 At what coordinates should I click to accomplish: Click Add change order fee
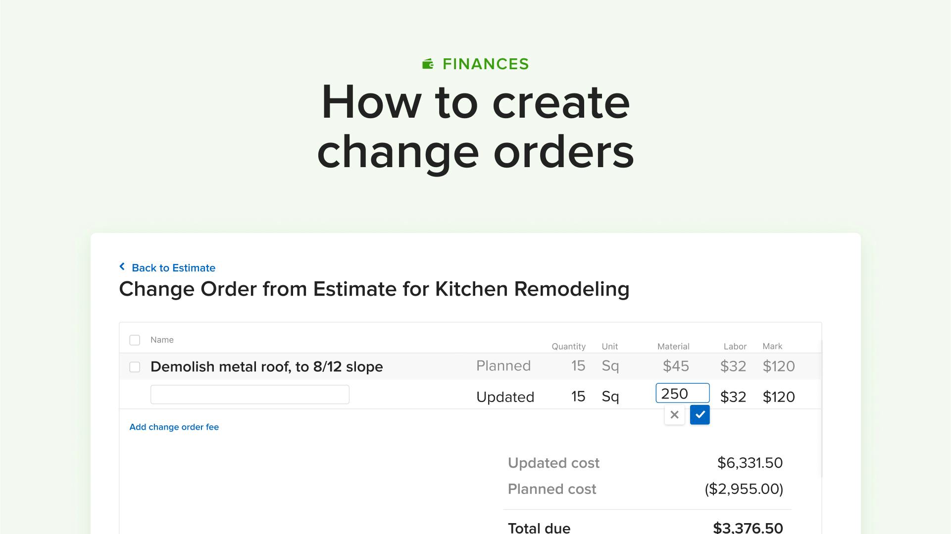click(174, 427)
